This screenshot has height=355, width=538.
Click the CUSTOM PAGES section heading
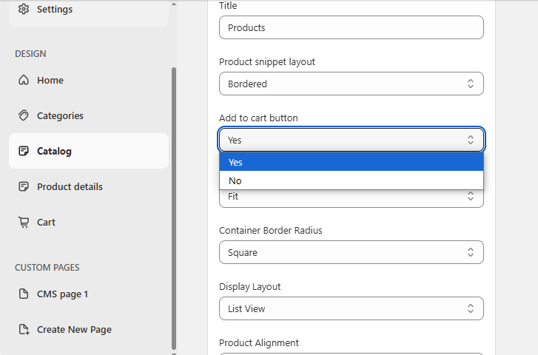coord(47,268)
